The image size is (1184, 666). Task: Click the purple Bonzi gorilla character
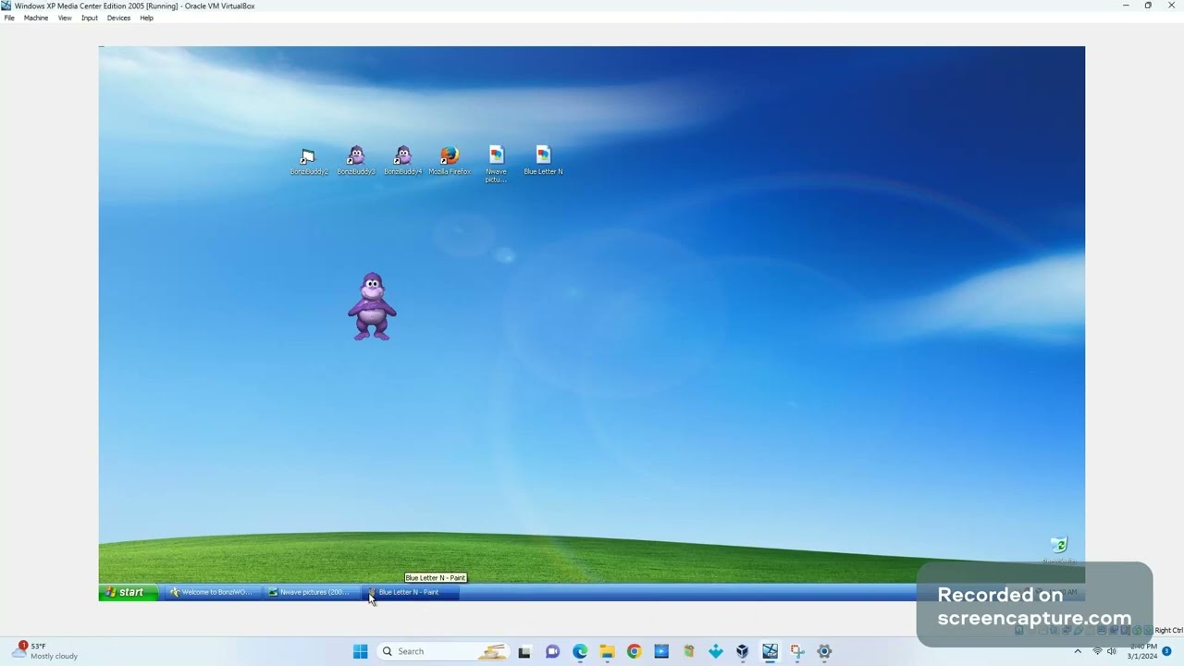point(372,306)
